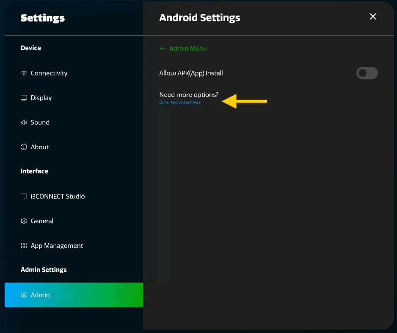The image size is (397, 333).
Task: Select the Connectivity label in the sidebar
Action: point(49,73)
